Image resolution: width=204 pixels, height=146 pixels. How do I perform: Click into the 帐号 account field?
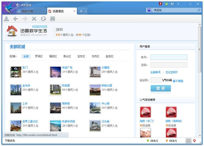tap(169, 57)
